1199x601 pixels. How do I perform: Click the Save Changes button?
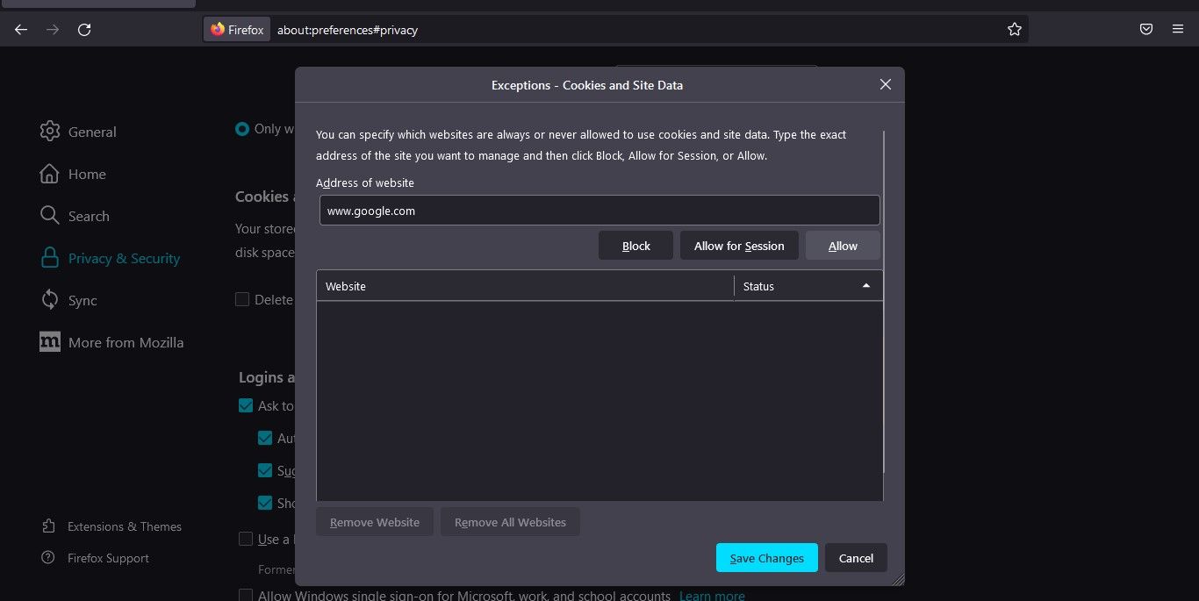coord(766,557)
